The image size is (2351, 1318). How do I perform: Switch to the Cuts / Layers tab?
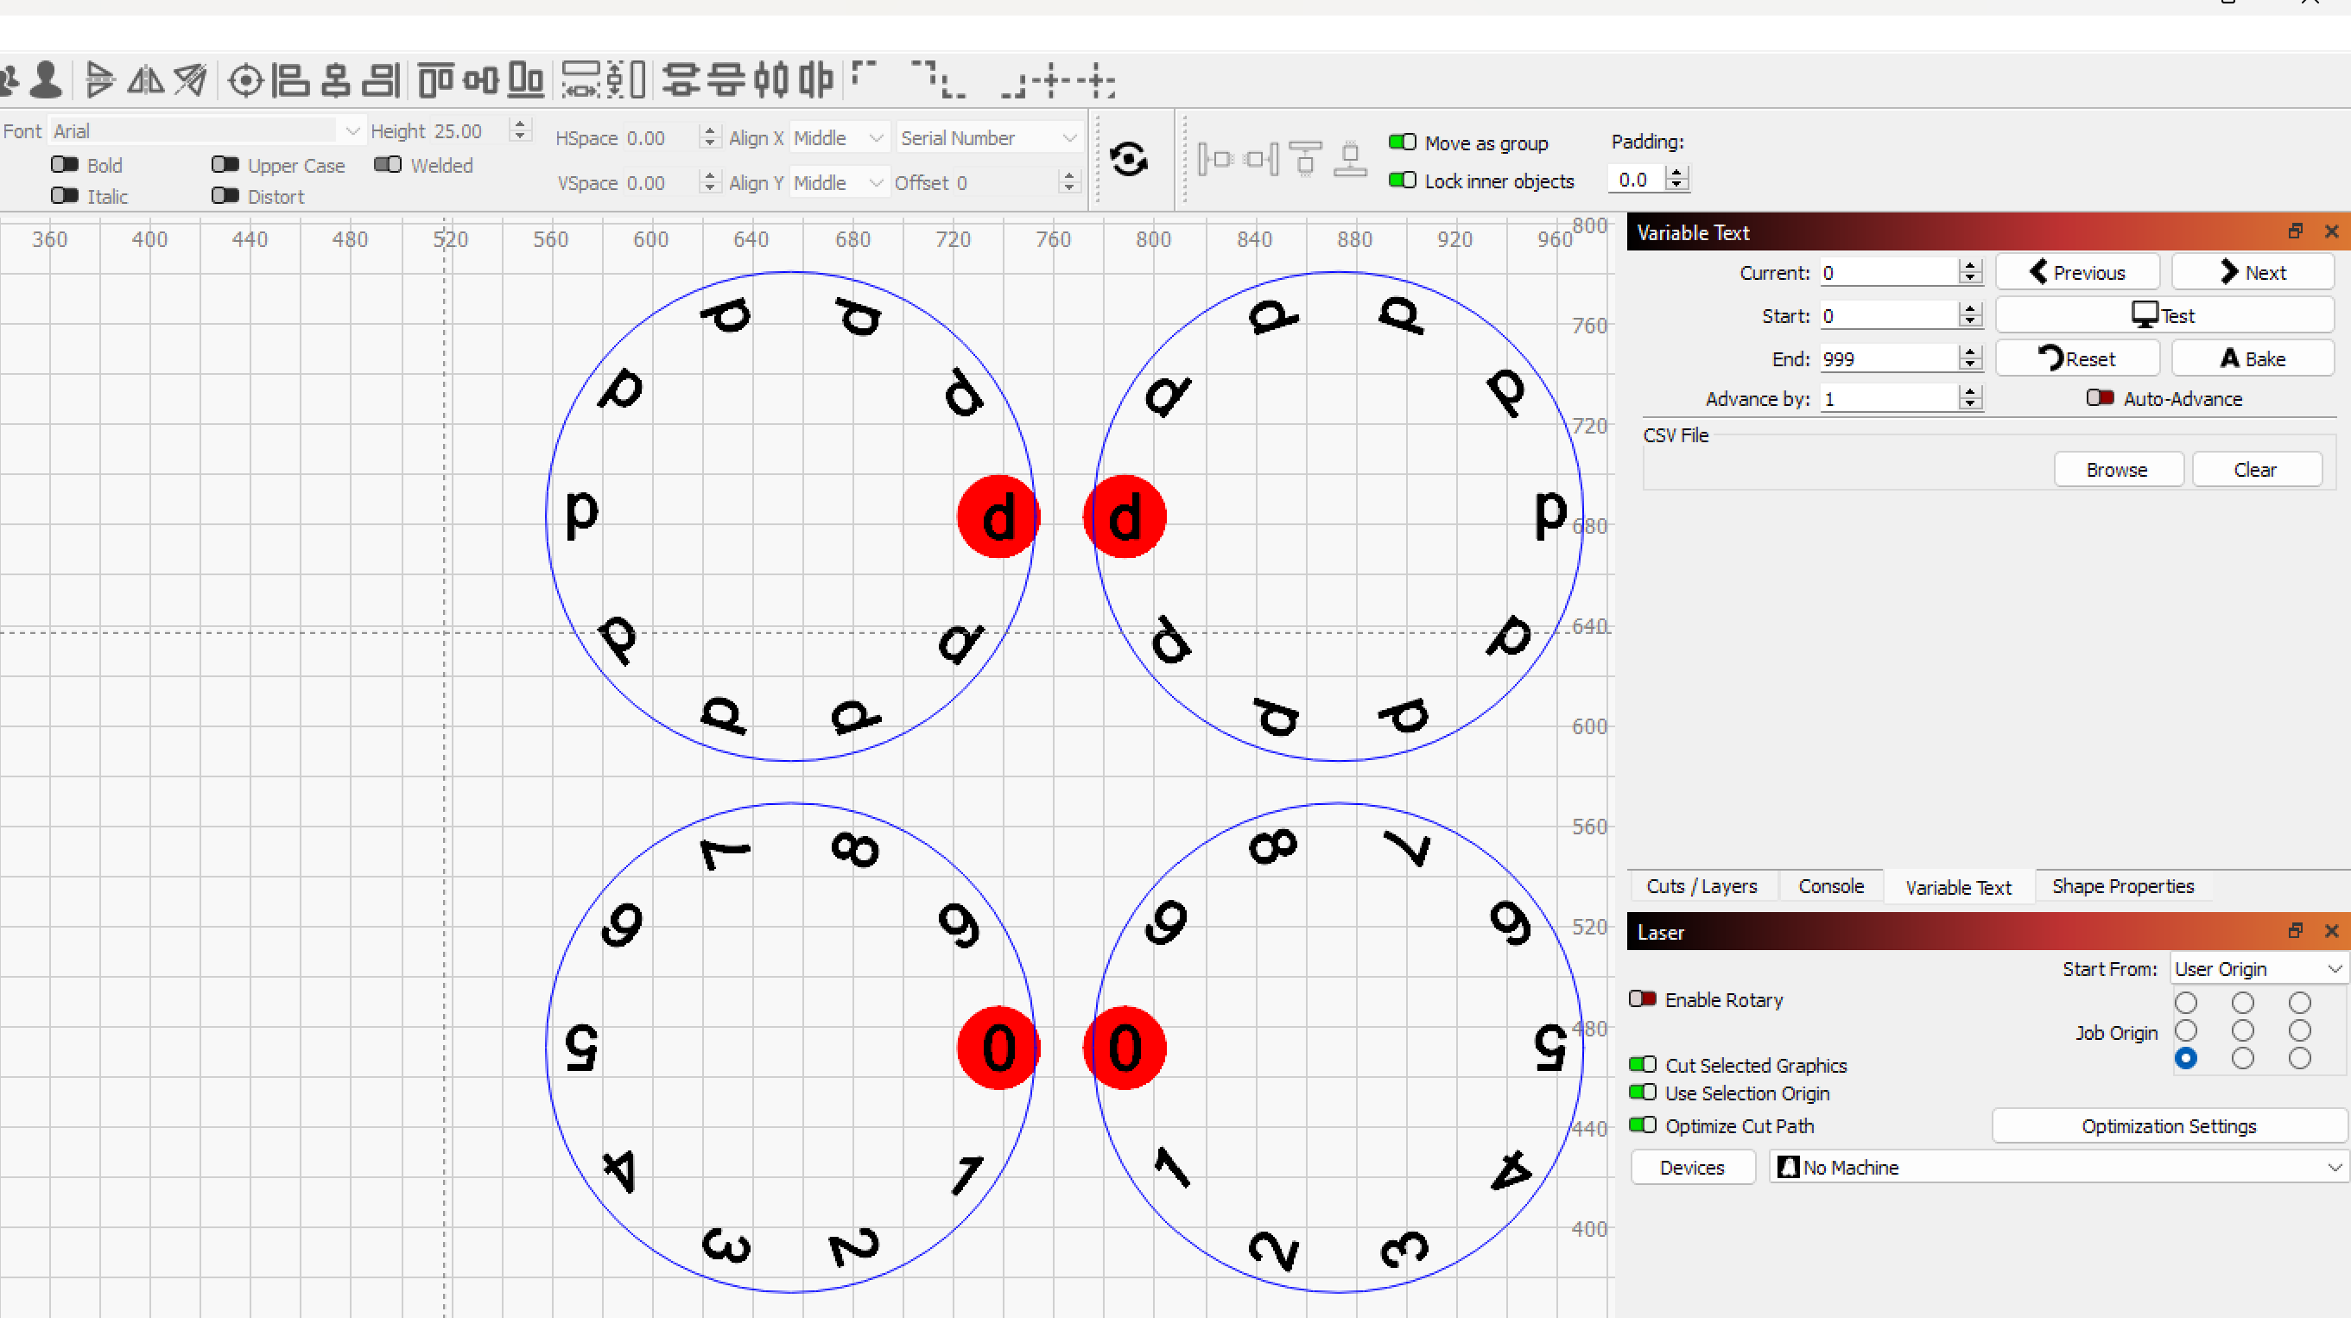coord(1701,885)
